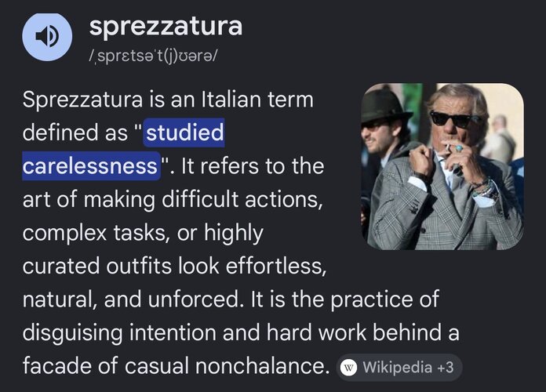
Task: Click the phrase "casual nonchalance"
Action: coord(227,366)
